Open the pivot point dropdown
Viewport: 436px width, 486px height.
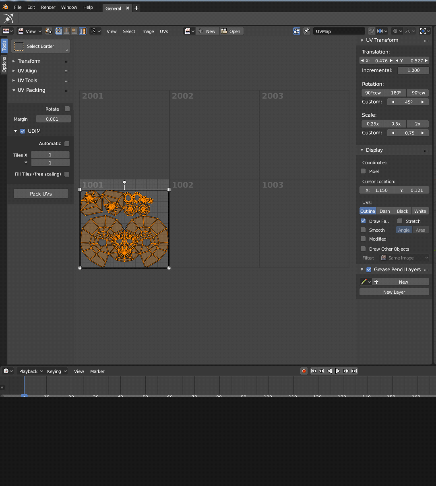click(x=95, y=31)
